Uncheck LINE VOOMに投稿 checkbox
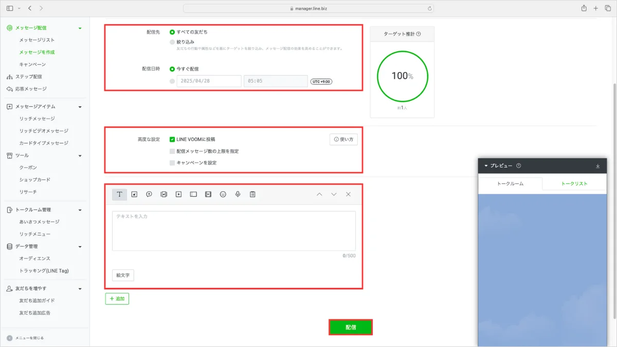Screen dimensions: 617x347 point(172,139)
